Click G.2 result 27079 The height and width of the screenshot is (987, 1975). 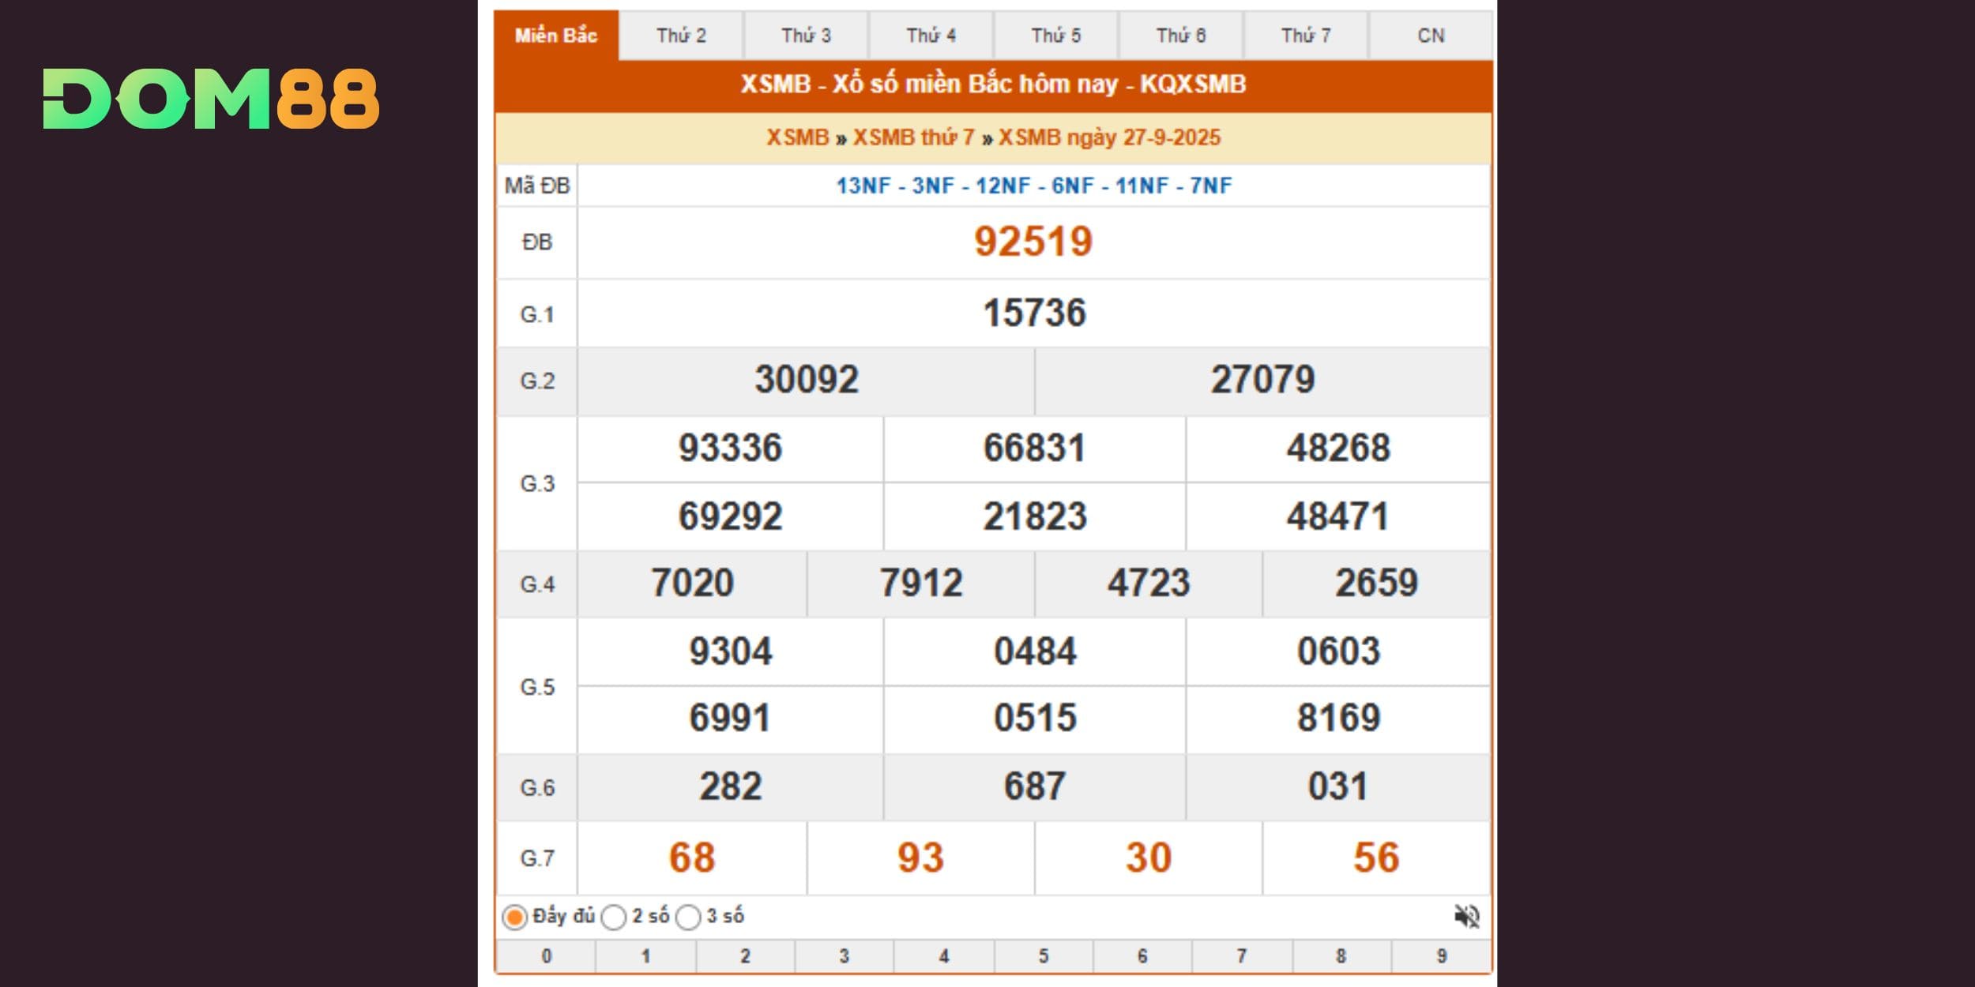(x=1263, y=380)
